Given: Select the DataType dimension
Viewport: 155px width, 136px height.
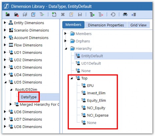Looking at the screenshot, I should click(29, 97).
